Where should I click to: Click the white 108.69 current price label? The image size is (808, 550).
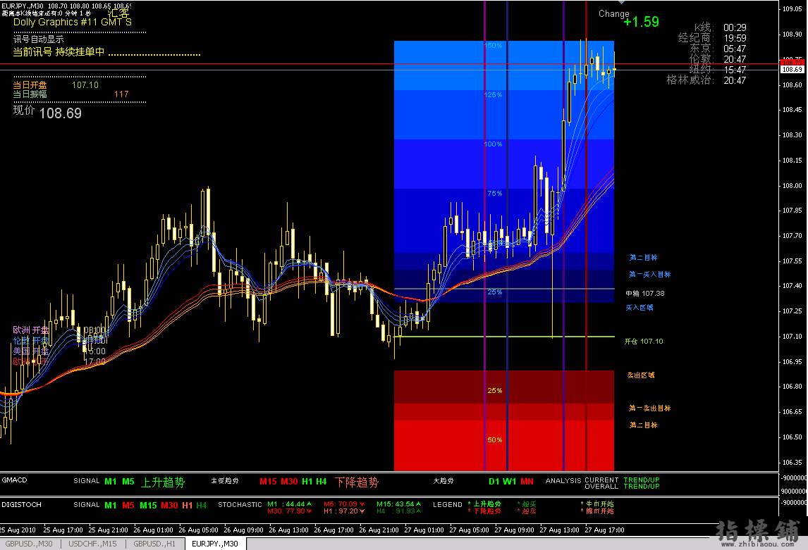[x=792, y=69]
